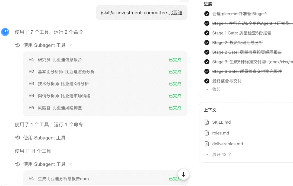Image resolution: width=293 pixels, height=186 pixels.
Task: Click strikethrough text Stage 2 Gate: 质量检查投资经理报告
Action: pos(247,52)
